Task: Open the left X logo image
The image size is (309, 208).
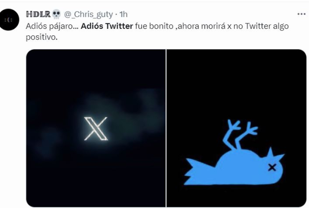Action: pyautogui.click(x=96, y=128)
